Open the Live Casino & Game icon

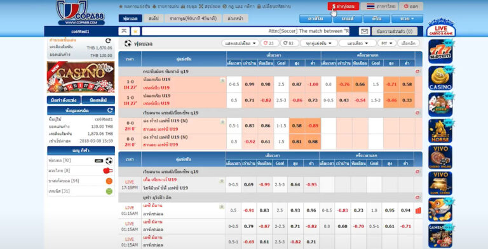click(x=441, y=27)
